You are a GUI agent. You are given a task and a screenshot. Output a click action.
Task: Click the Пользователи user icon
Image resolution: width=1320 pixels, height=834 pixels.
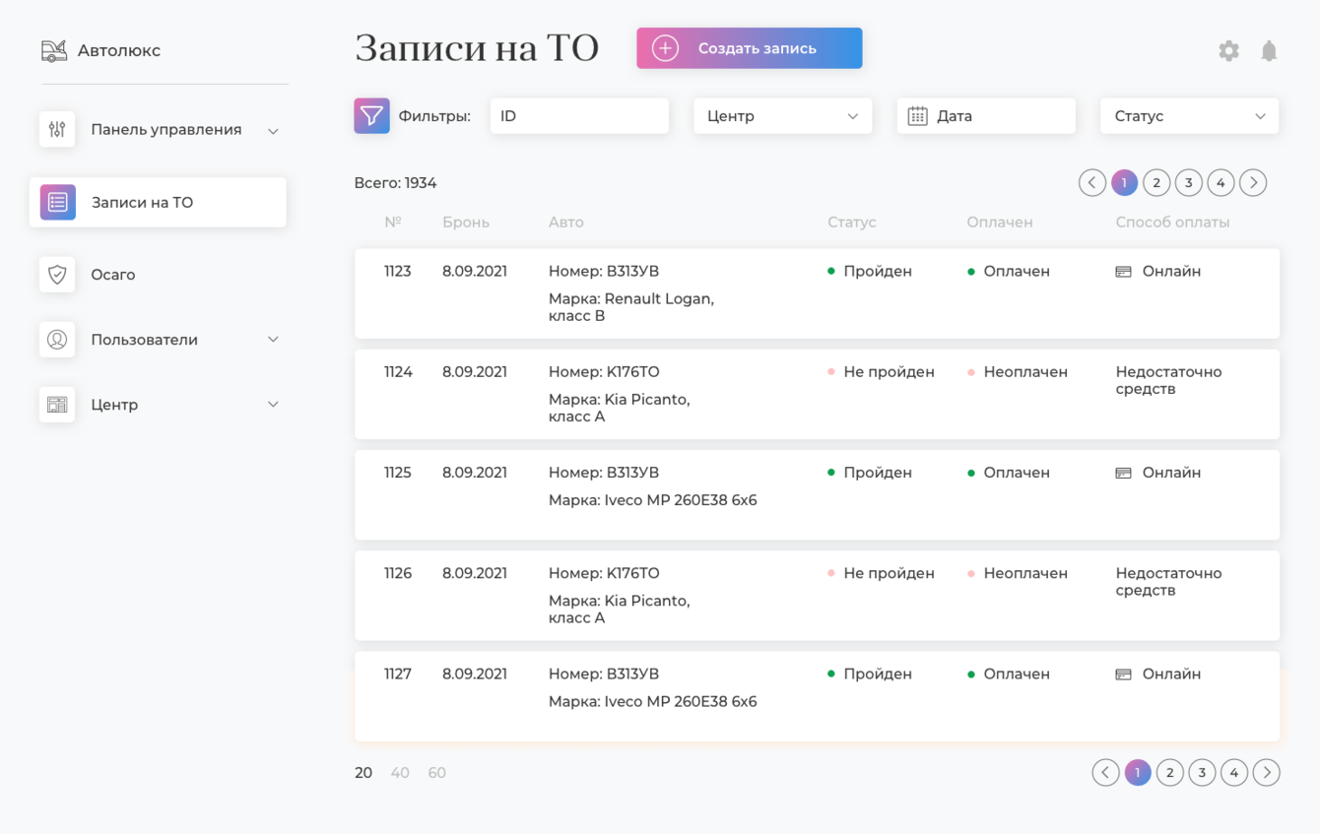57,340
